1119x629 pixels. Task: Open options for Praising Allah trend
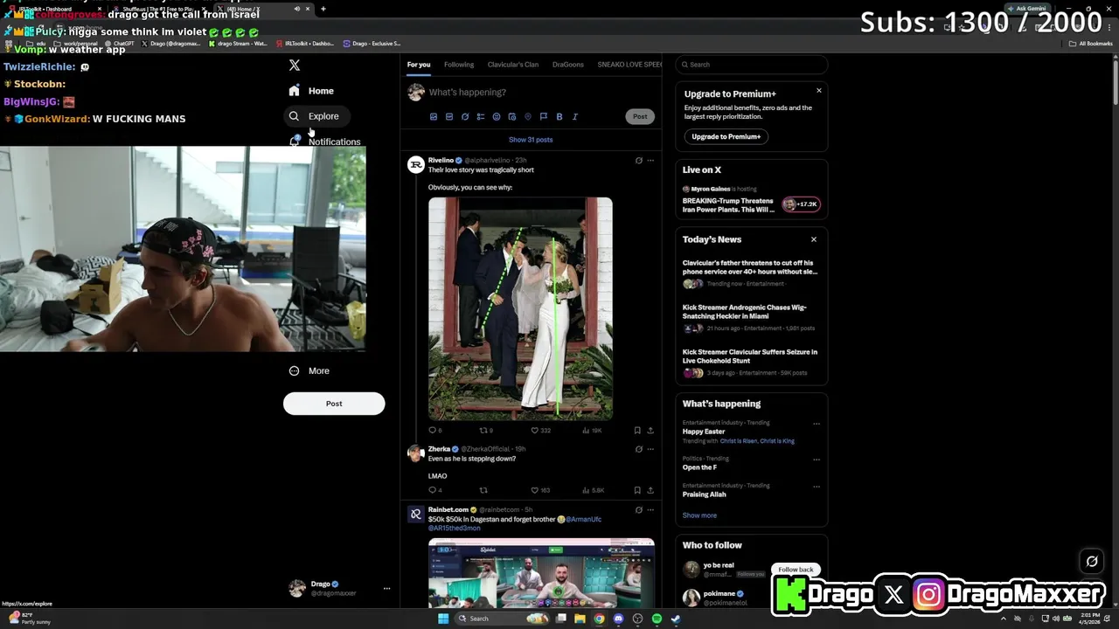pyautogui.click(x=817, y=487)
